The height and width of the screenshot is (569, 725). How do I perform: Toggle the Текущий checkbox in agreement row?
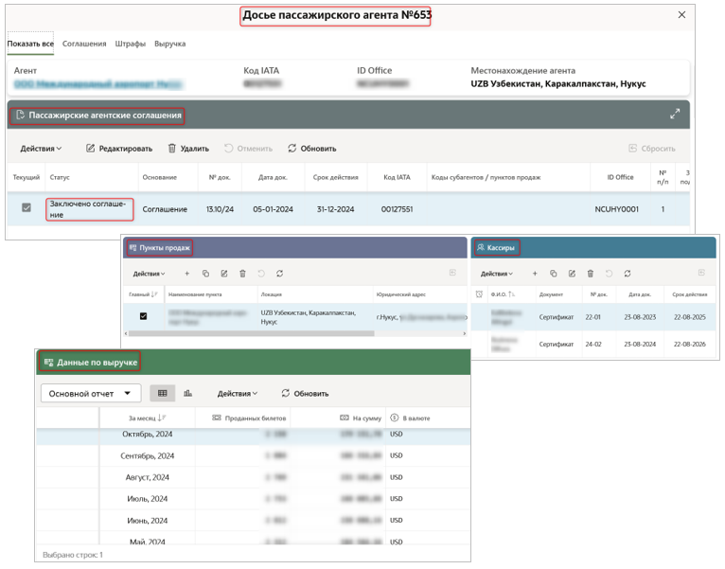(27, 208)
